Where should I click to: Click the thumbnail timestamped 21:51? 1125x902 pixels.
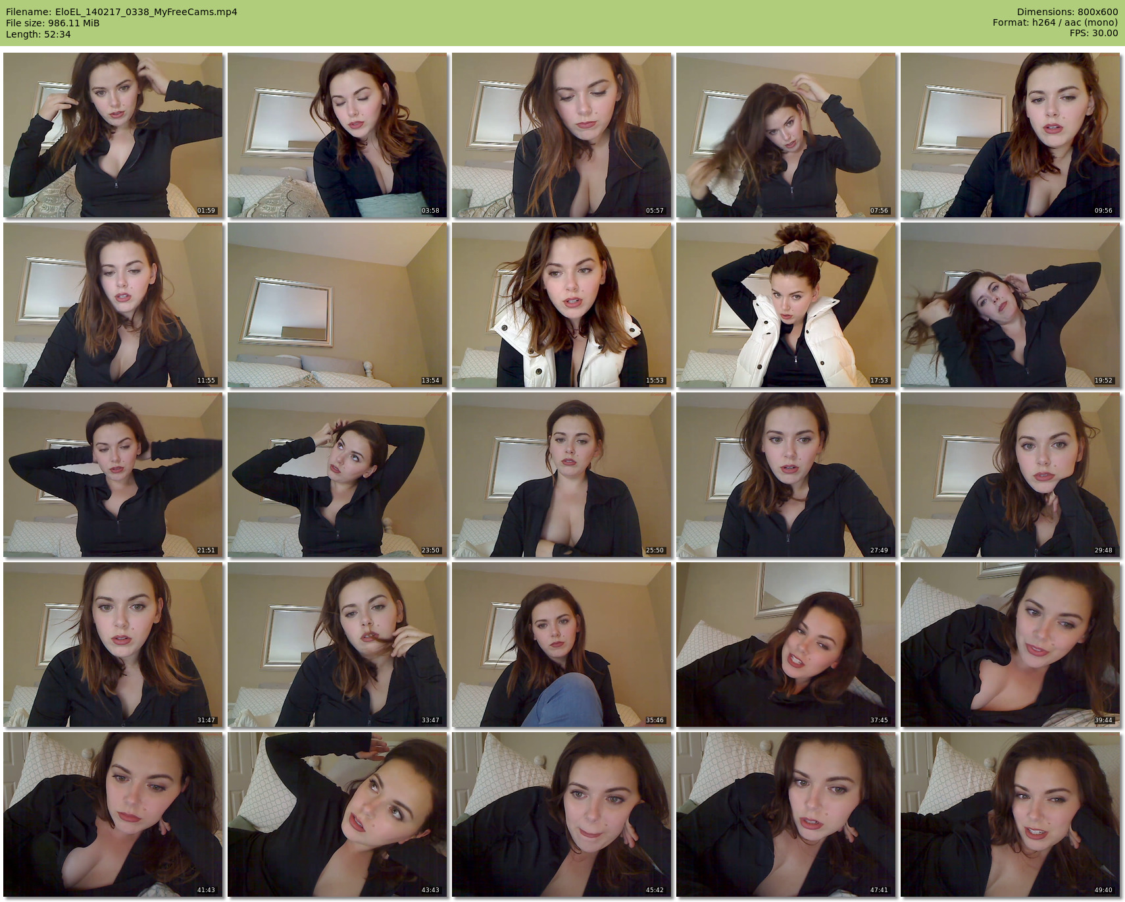113,475
